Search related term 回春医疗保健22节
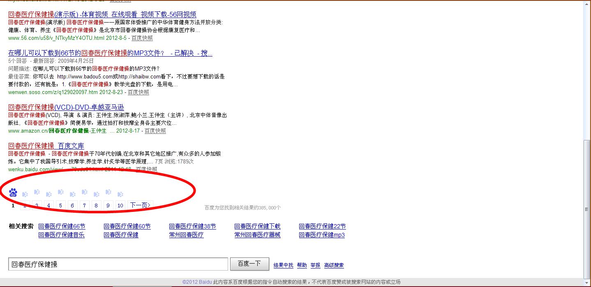591x287 pixels. click(x=322, y=226)
